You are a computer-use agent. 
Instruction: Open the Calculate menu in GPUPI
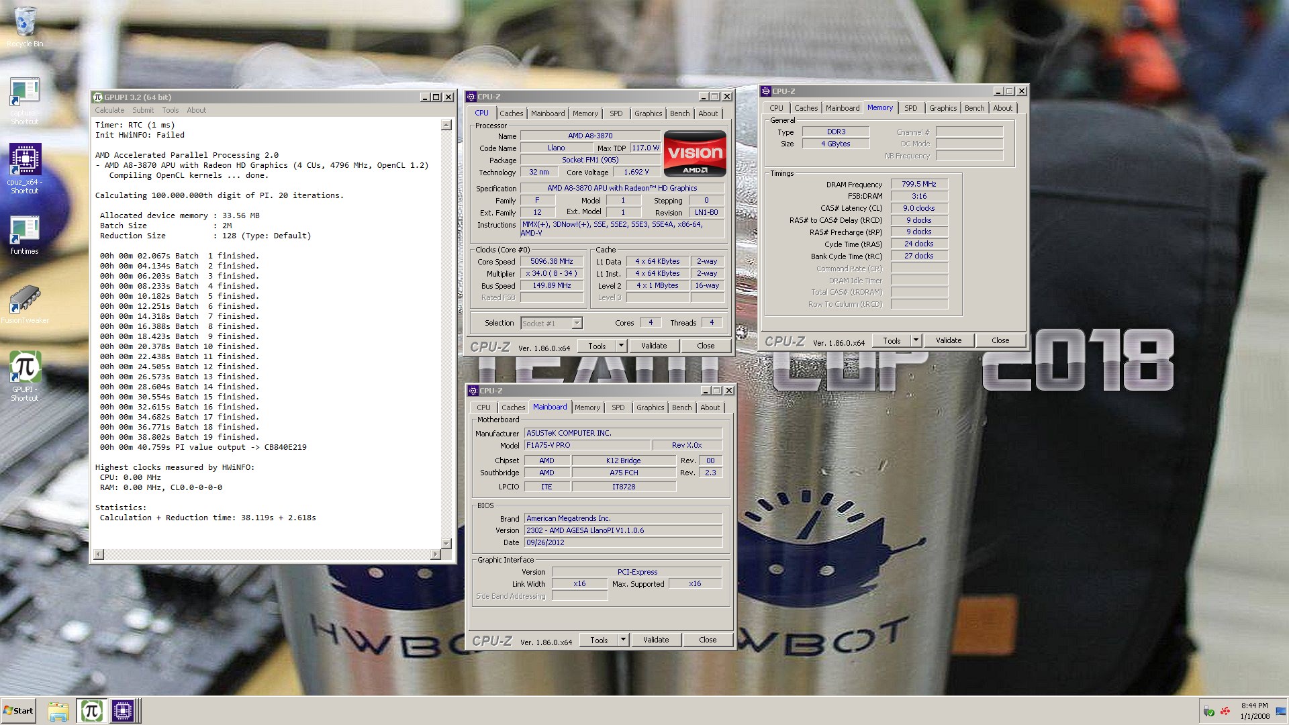point(109,110)
